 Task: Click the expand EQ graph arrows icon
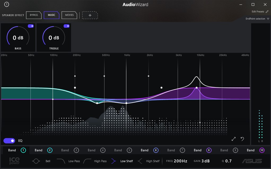pyautogui.click(x=234, y=139)
